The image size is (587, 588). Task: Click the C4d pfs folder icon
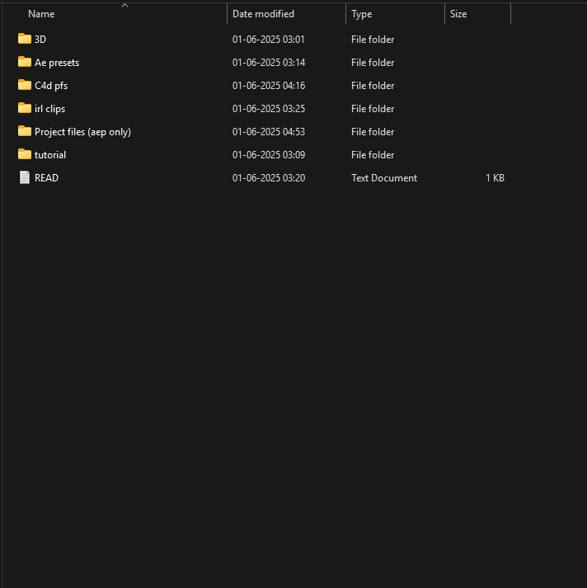tap(25, 85)
